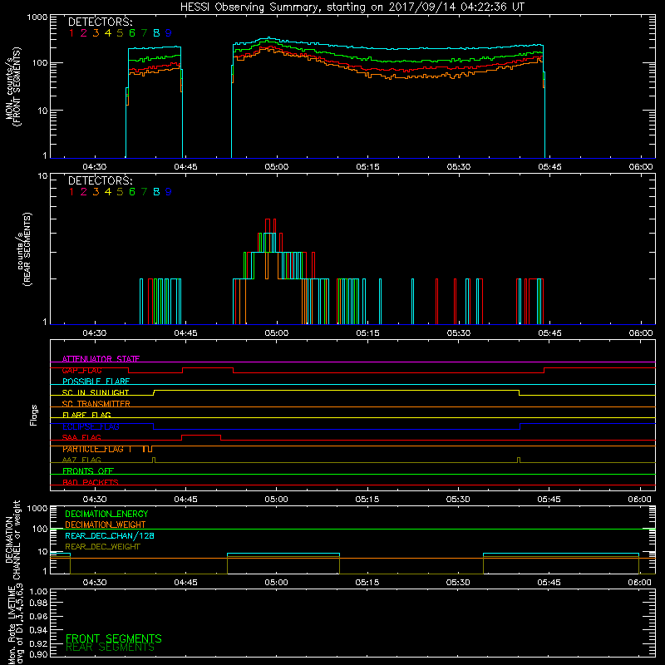Image resolution: width=665 pixels, height=665 pixels.
Task: Click the HESSI Observing Summary title
Action: tap(352, 7)
